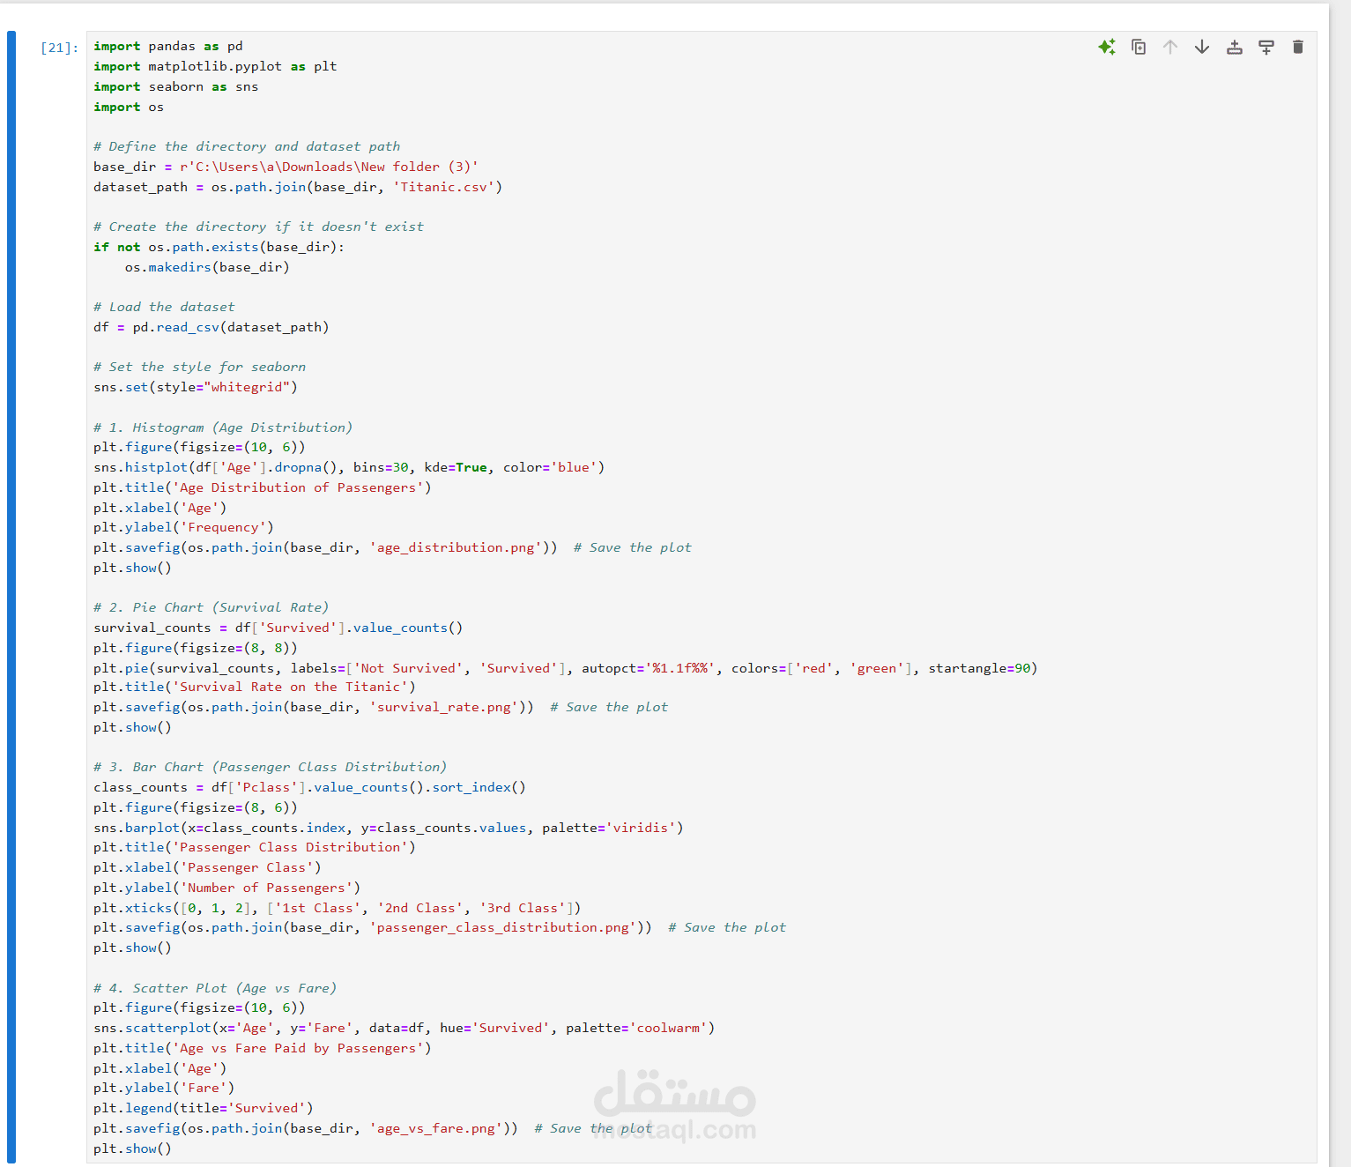Click the sns.histplot code line
Image resolution: width=1351 pixels, height=1167 pixels.
[x=349, y=467]
